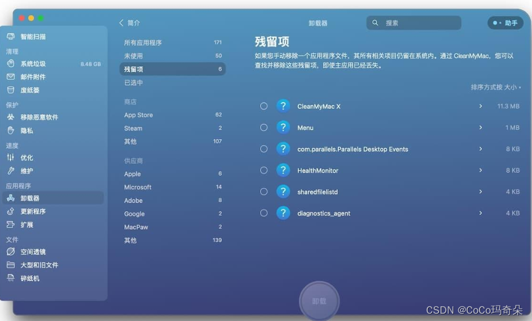Click the 8.48 GB system junk size
Screen dimensions: 532x321
point(91,64)
